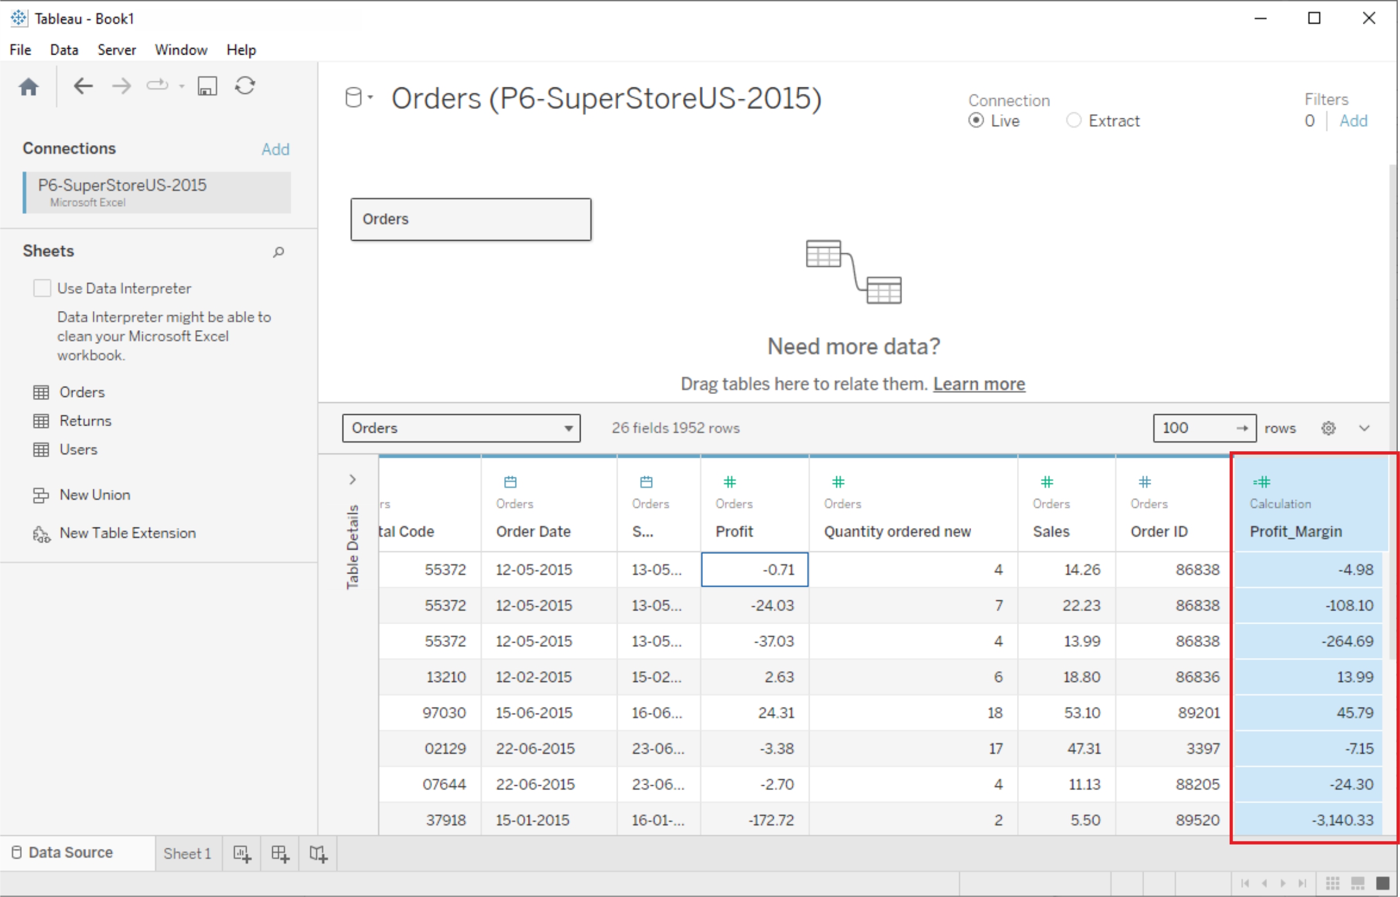
Task: Add a new connection
Action: click(x=275, y=149)
